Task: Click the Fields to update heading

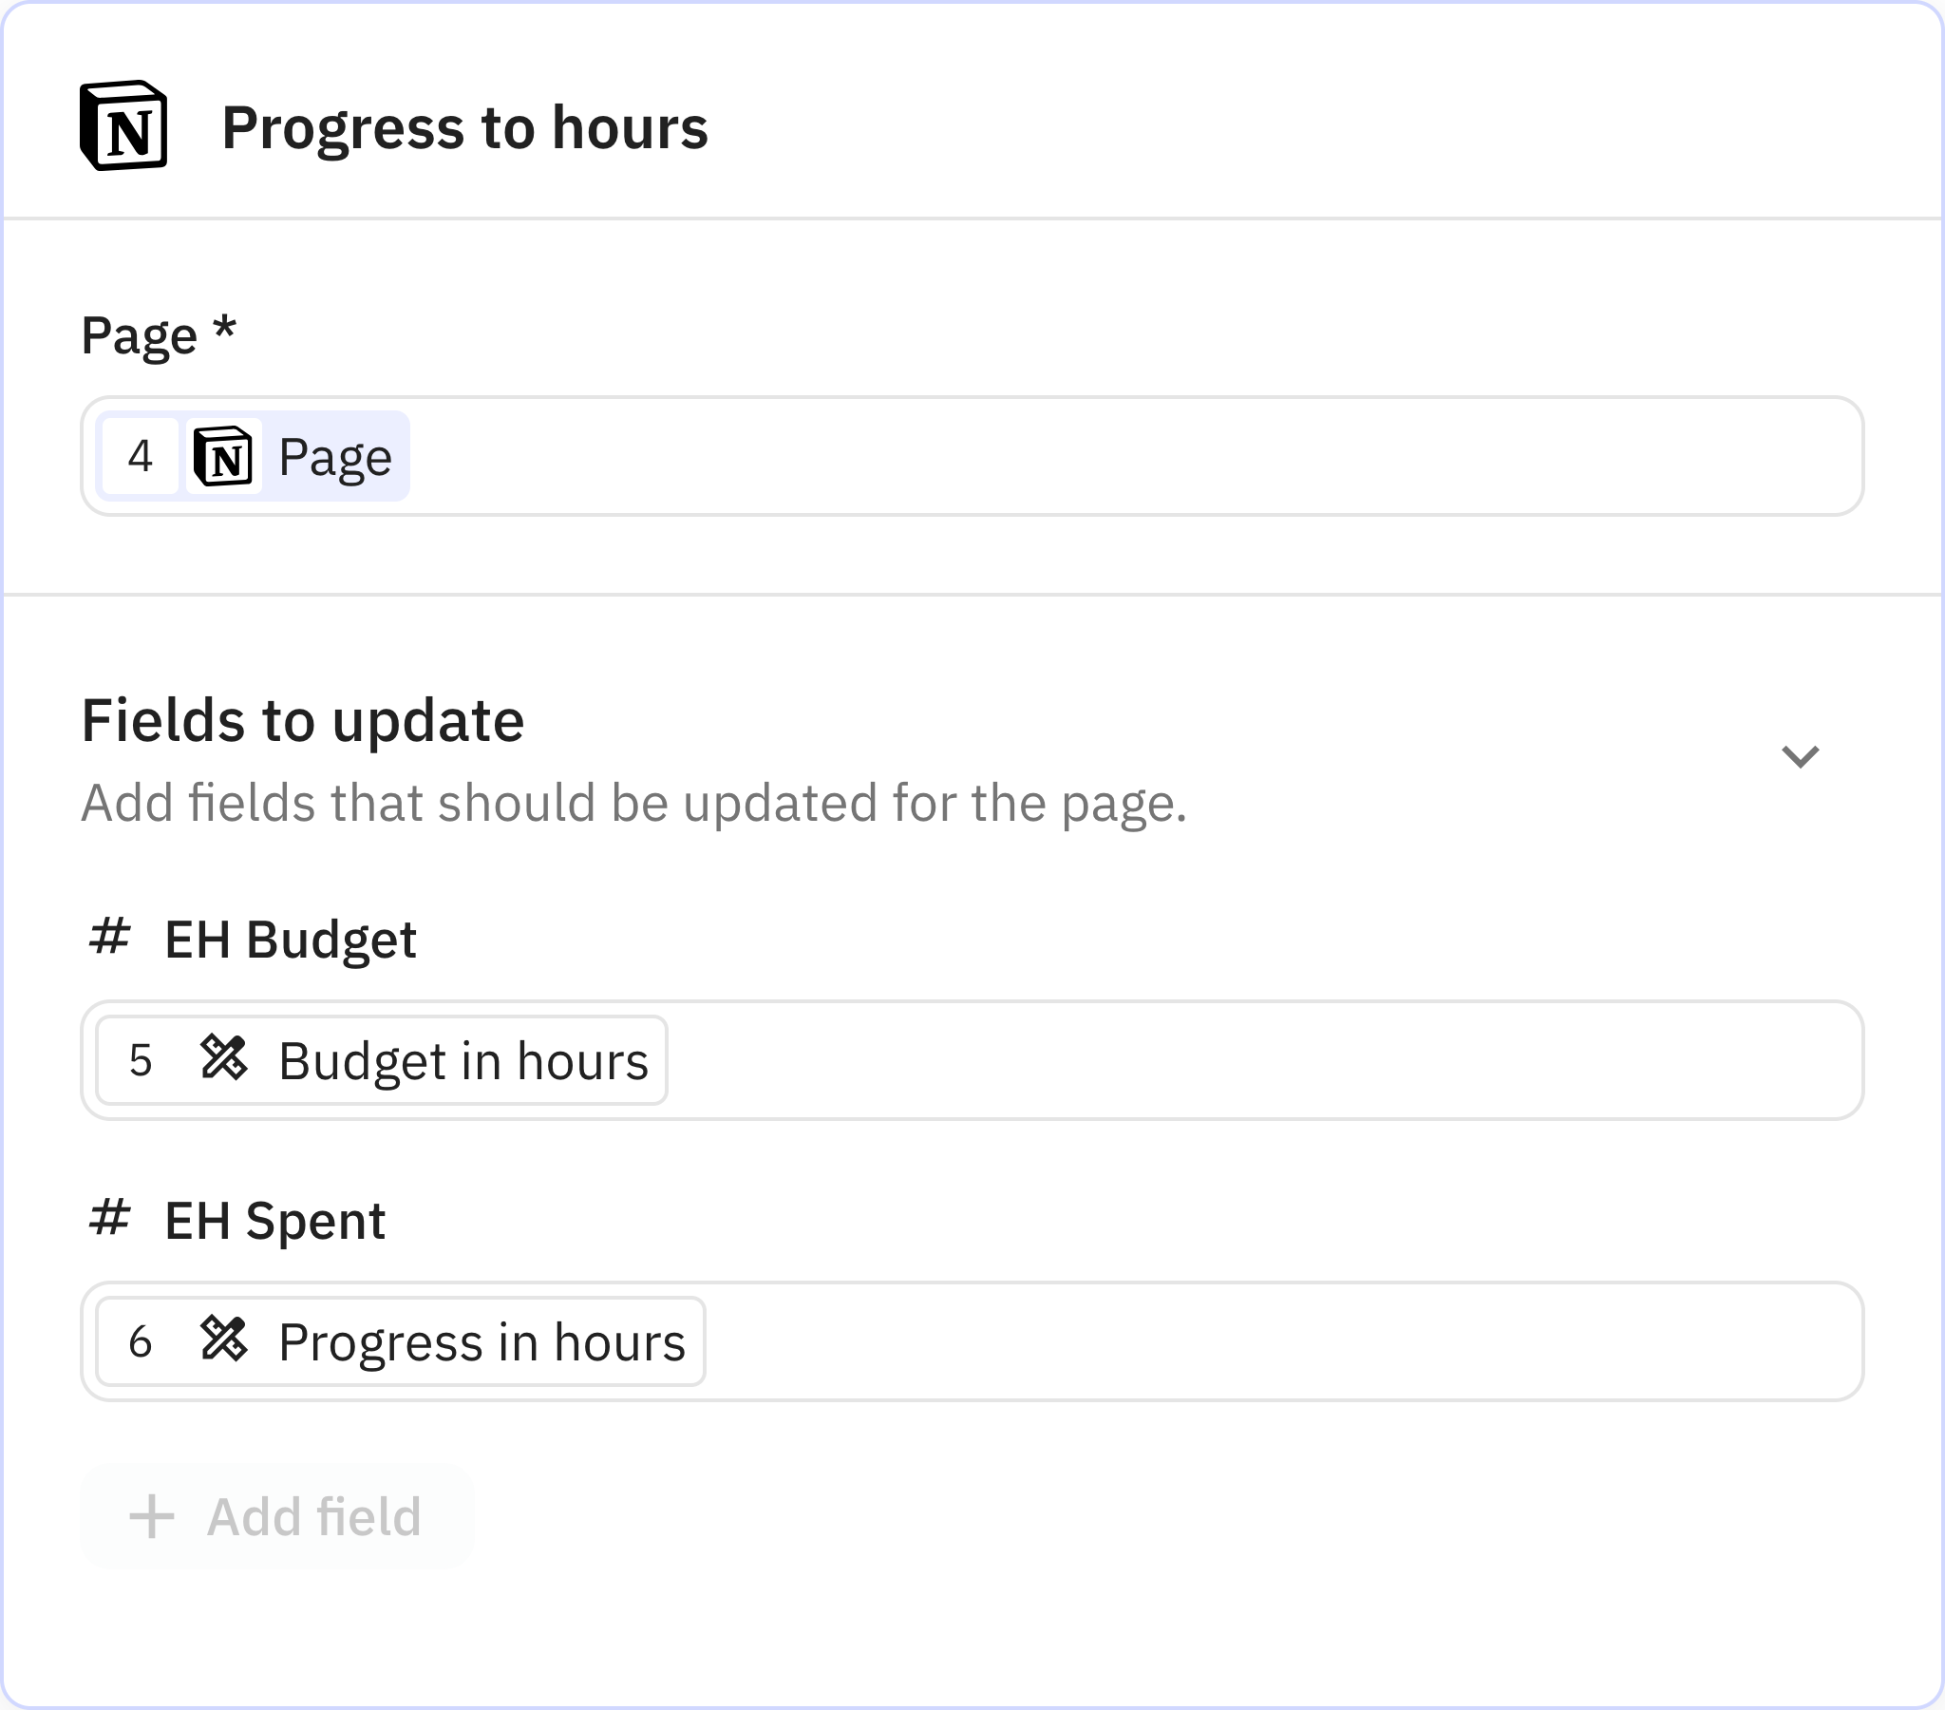Action: (x=304, y=720)
